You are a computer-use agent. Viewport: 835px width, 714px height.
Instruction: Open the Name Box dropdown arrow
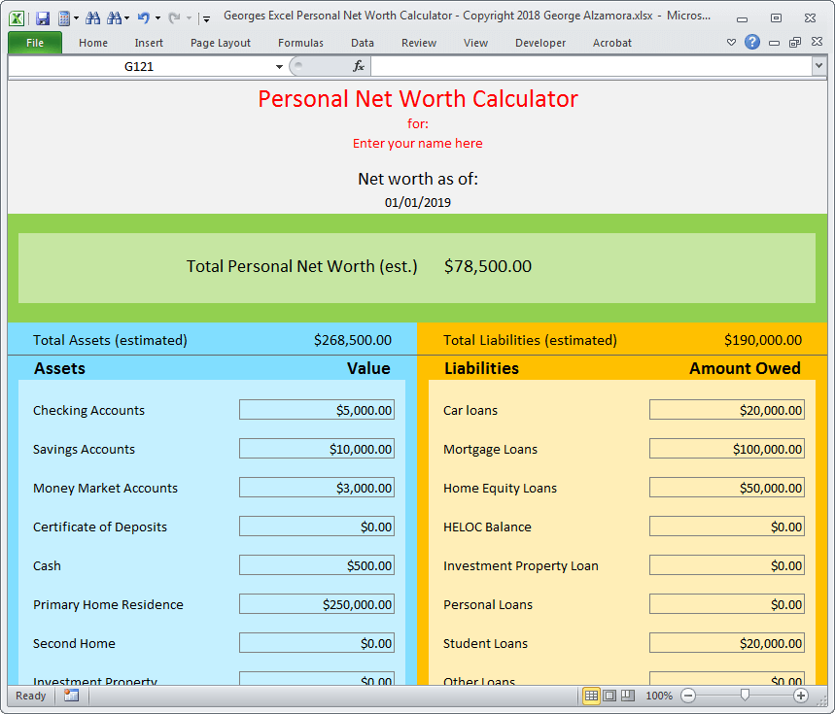(279, 66)
